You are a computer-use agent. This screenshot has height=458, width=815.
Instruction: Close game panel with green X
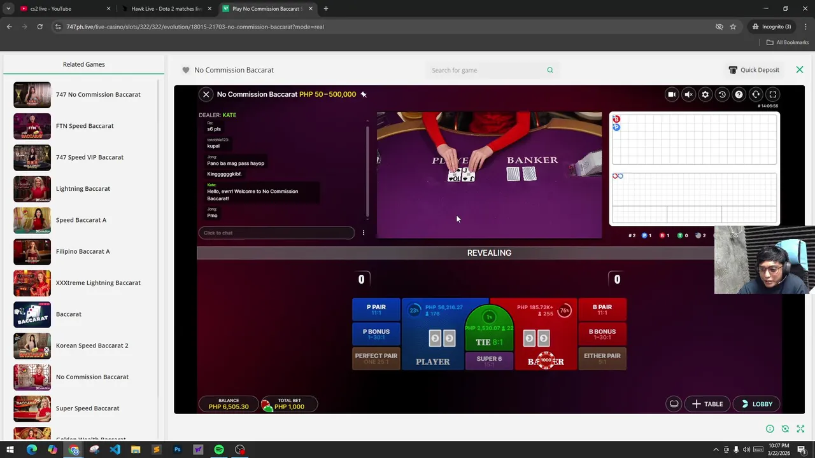click(800, 70)
